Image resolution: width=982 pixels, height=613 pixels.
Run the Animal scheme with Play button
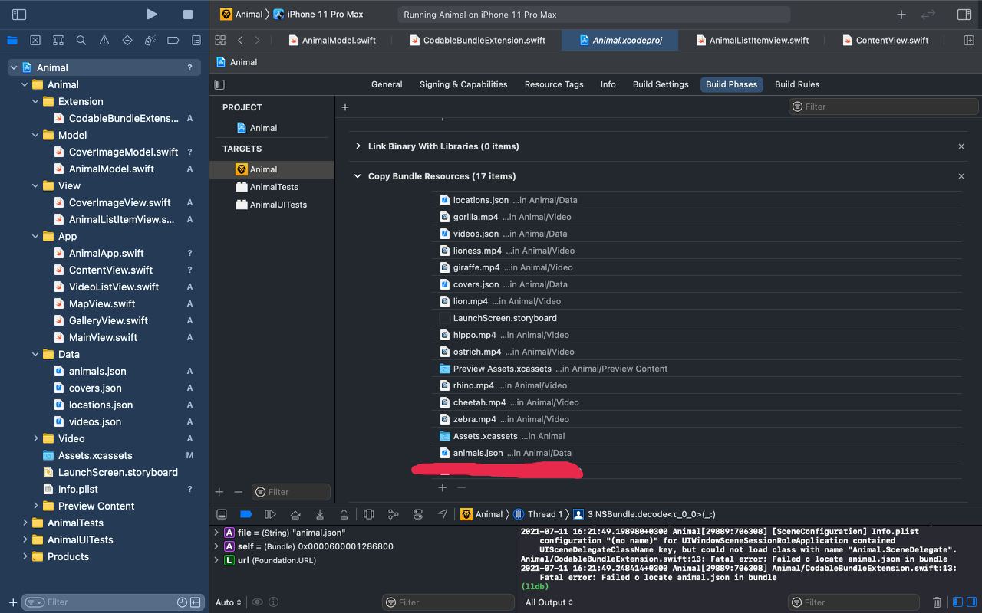152,14
